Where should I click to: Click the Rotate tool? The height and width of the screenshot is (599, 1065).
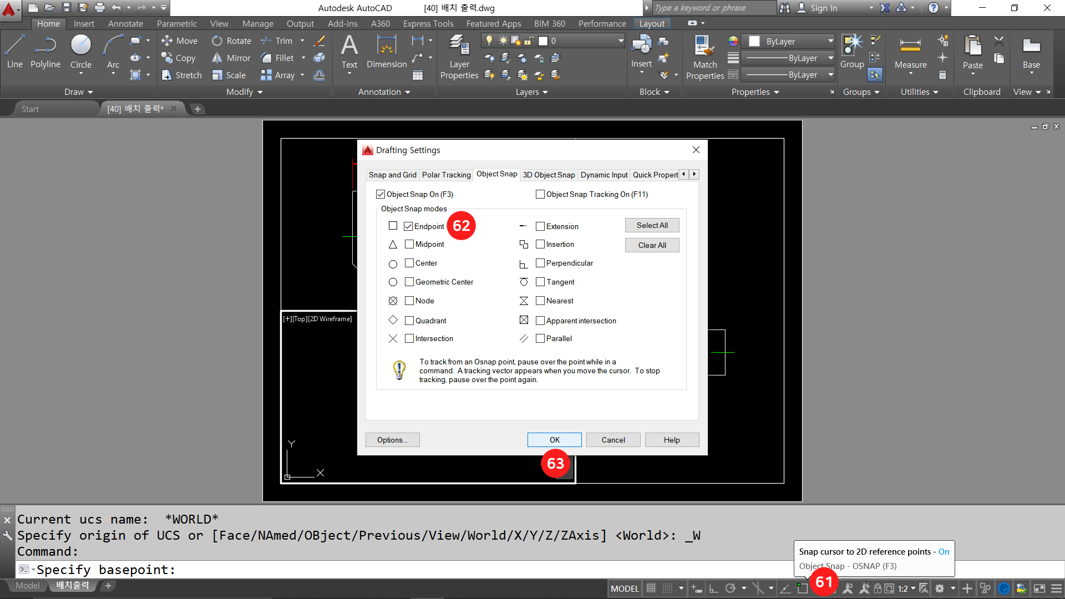[231, 40]
